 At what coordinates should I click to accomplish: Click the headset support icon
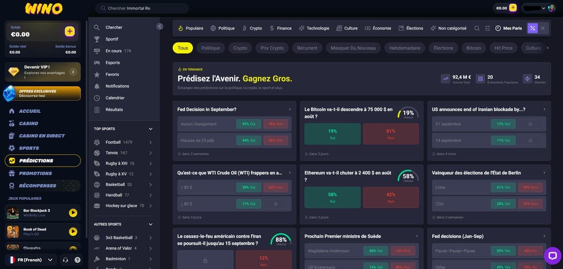tap(66, 260)
